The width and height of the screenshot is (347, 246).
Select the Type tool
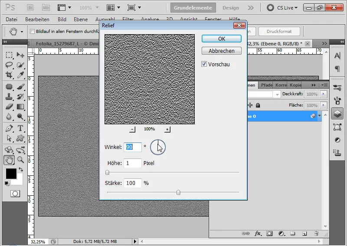[x=20, y=128]
